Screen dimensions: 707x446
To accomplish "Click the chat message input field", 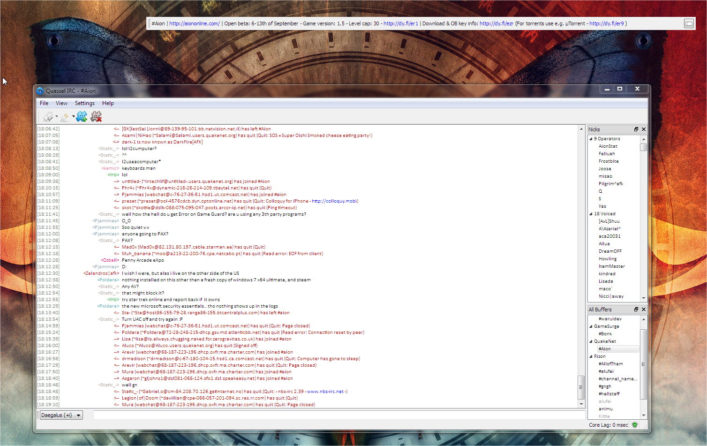I will (339, 415).
